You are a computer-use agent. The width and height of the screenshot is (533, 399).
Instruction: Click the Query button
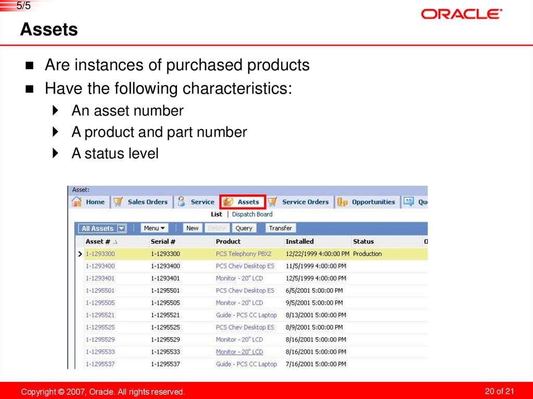(244, 228)
